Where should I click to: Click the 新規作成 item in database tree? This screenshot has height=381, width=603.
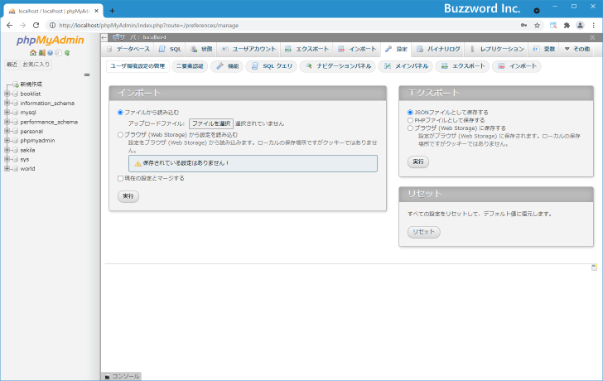(31, 84)
